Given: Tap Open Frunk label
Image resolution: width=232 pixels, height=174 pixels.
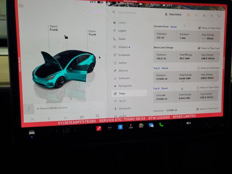Looking at the screenshot, I should click(x=54, y=28).
